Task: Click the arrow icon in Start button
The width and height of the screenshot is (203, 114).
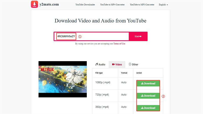Action: [x=140, y=37]
